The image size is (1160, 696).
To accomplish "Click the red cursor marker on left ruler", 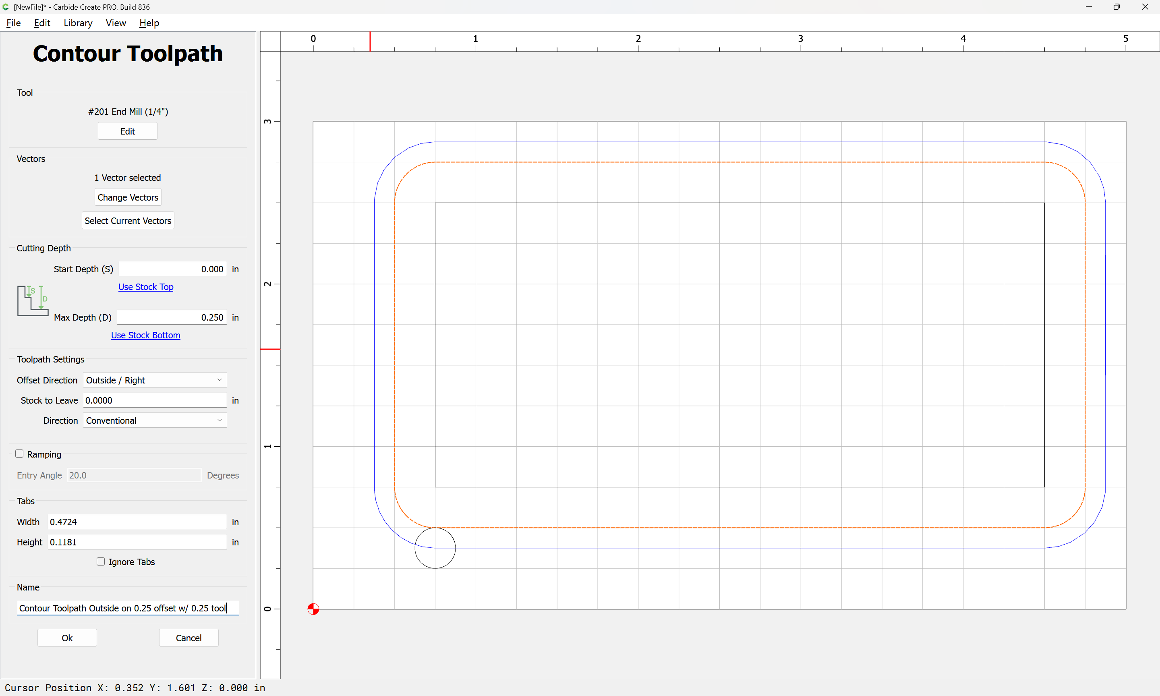I will point(270,349).
